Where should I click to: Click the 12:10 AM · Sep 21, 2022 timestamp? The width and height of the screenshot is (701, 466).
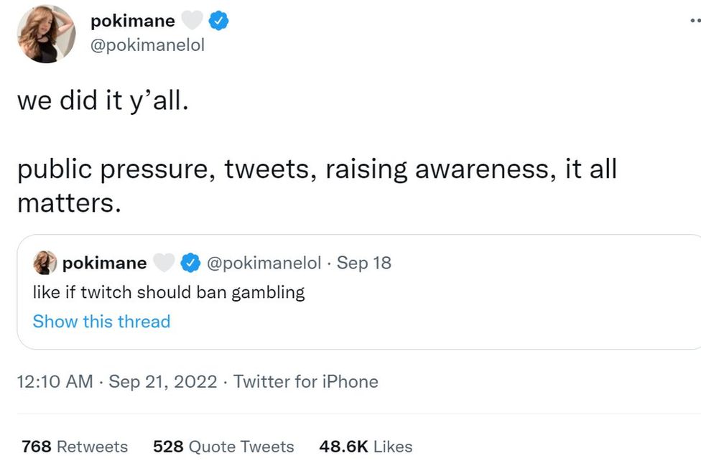point(116,381)
